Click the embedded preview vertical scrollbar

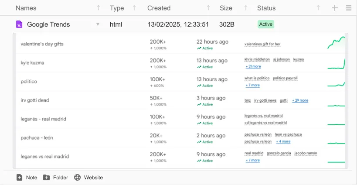click(x=347, y=101)
